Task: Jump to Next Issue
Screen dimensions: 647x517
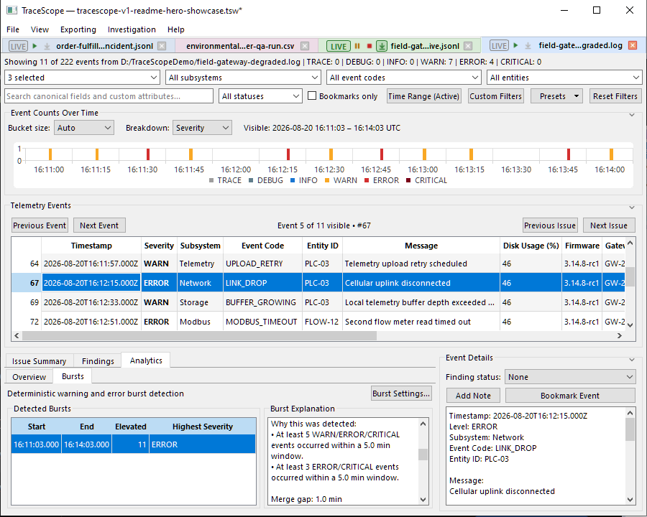Action: 609,225
